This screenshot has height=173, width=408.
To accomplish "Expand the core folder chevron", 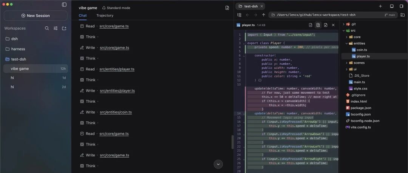I will [x=346, y=37].
